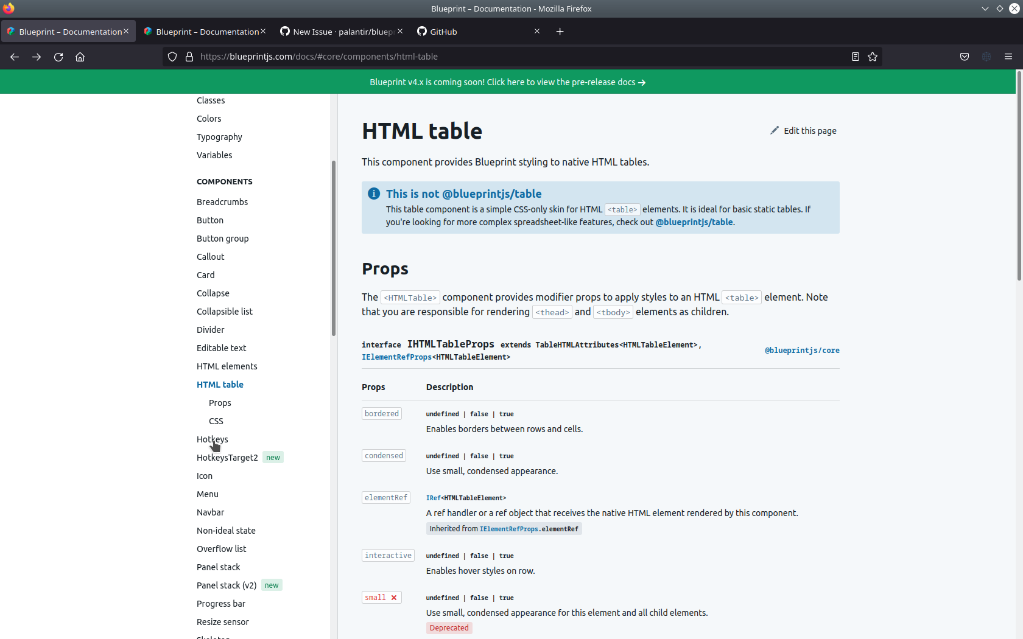Click the info icon in the blue callout
The width and height of the screenshot is (1023, 639).
coord(373,194)
